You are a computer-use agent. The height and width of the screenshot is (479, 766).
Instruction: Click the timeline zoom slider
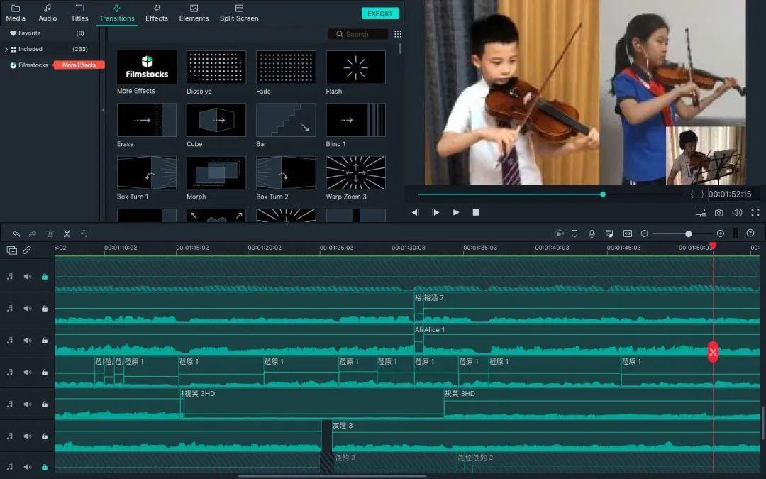(x=683, y=233)
